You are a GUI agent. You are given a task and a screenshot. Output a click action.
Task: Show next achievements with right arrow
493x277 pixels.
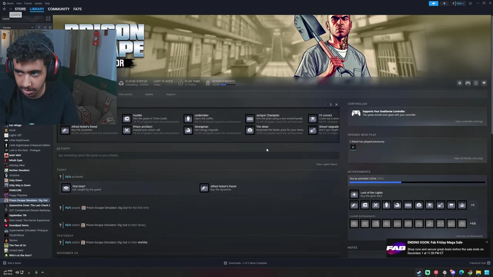pyautogui.click(x=330, y=105)
